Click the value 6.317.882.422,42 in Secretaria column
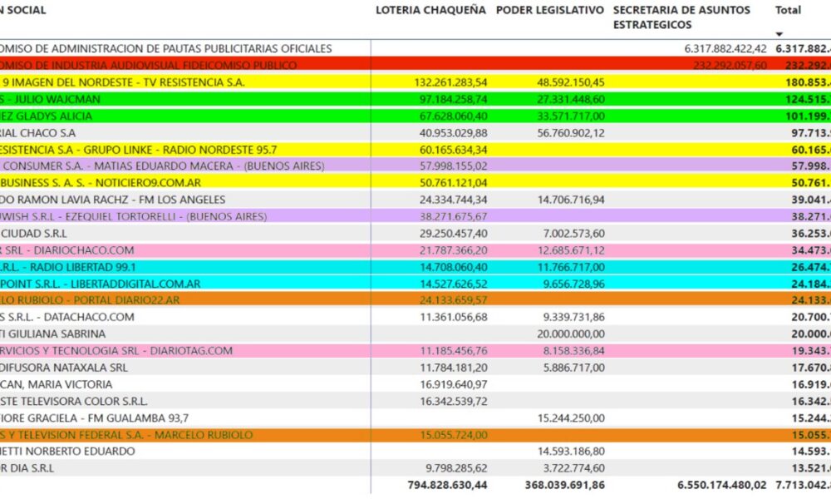This screenshot has height=499, width=831. pyautogui.click(x=725, y=49)
